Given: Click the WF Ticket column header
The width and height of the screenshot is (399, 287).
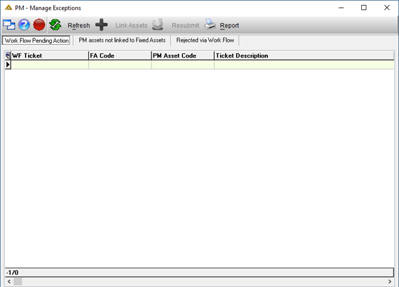Looking at the screenshot, I should click(x=50, y=56).
